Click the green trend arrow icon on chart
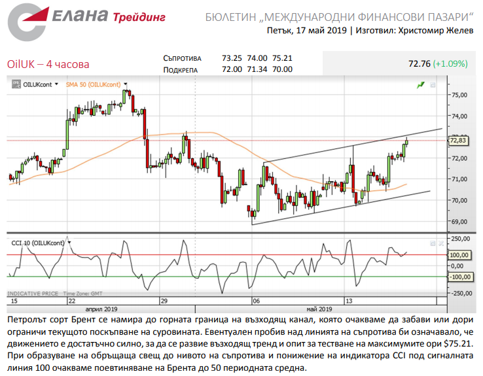The image size is (483, 376). (x=420, y=85)
